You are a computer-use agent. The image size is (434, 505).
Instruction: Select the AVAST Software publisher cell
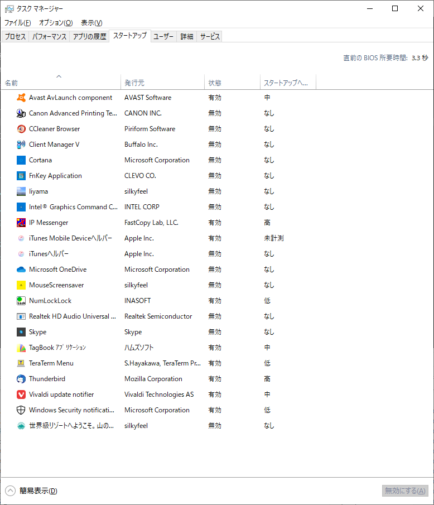point(148,98)
